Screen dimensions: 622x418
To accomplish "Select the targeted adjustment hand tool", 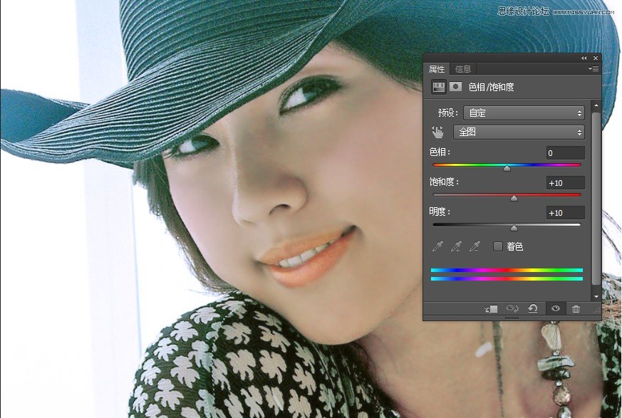I will click(x=437, y=132).
